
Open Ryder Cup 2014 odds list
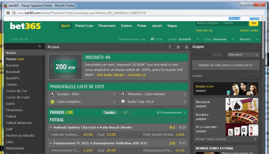(153, 102)
